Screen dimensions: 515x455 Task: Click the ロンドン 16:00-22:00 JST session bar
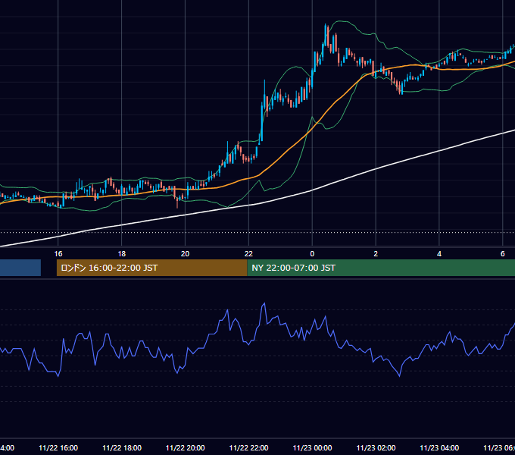(151, 268)
